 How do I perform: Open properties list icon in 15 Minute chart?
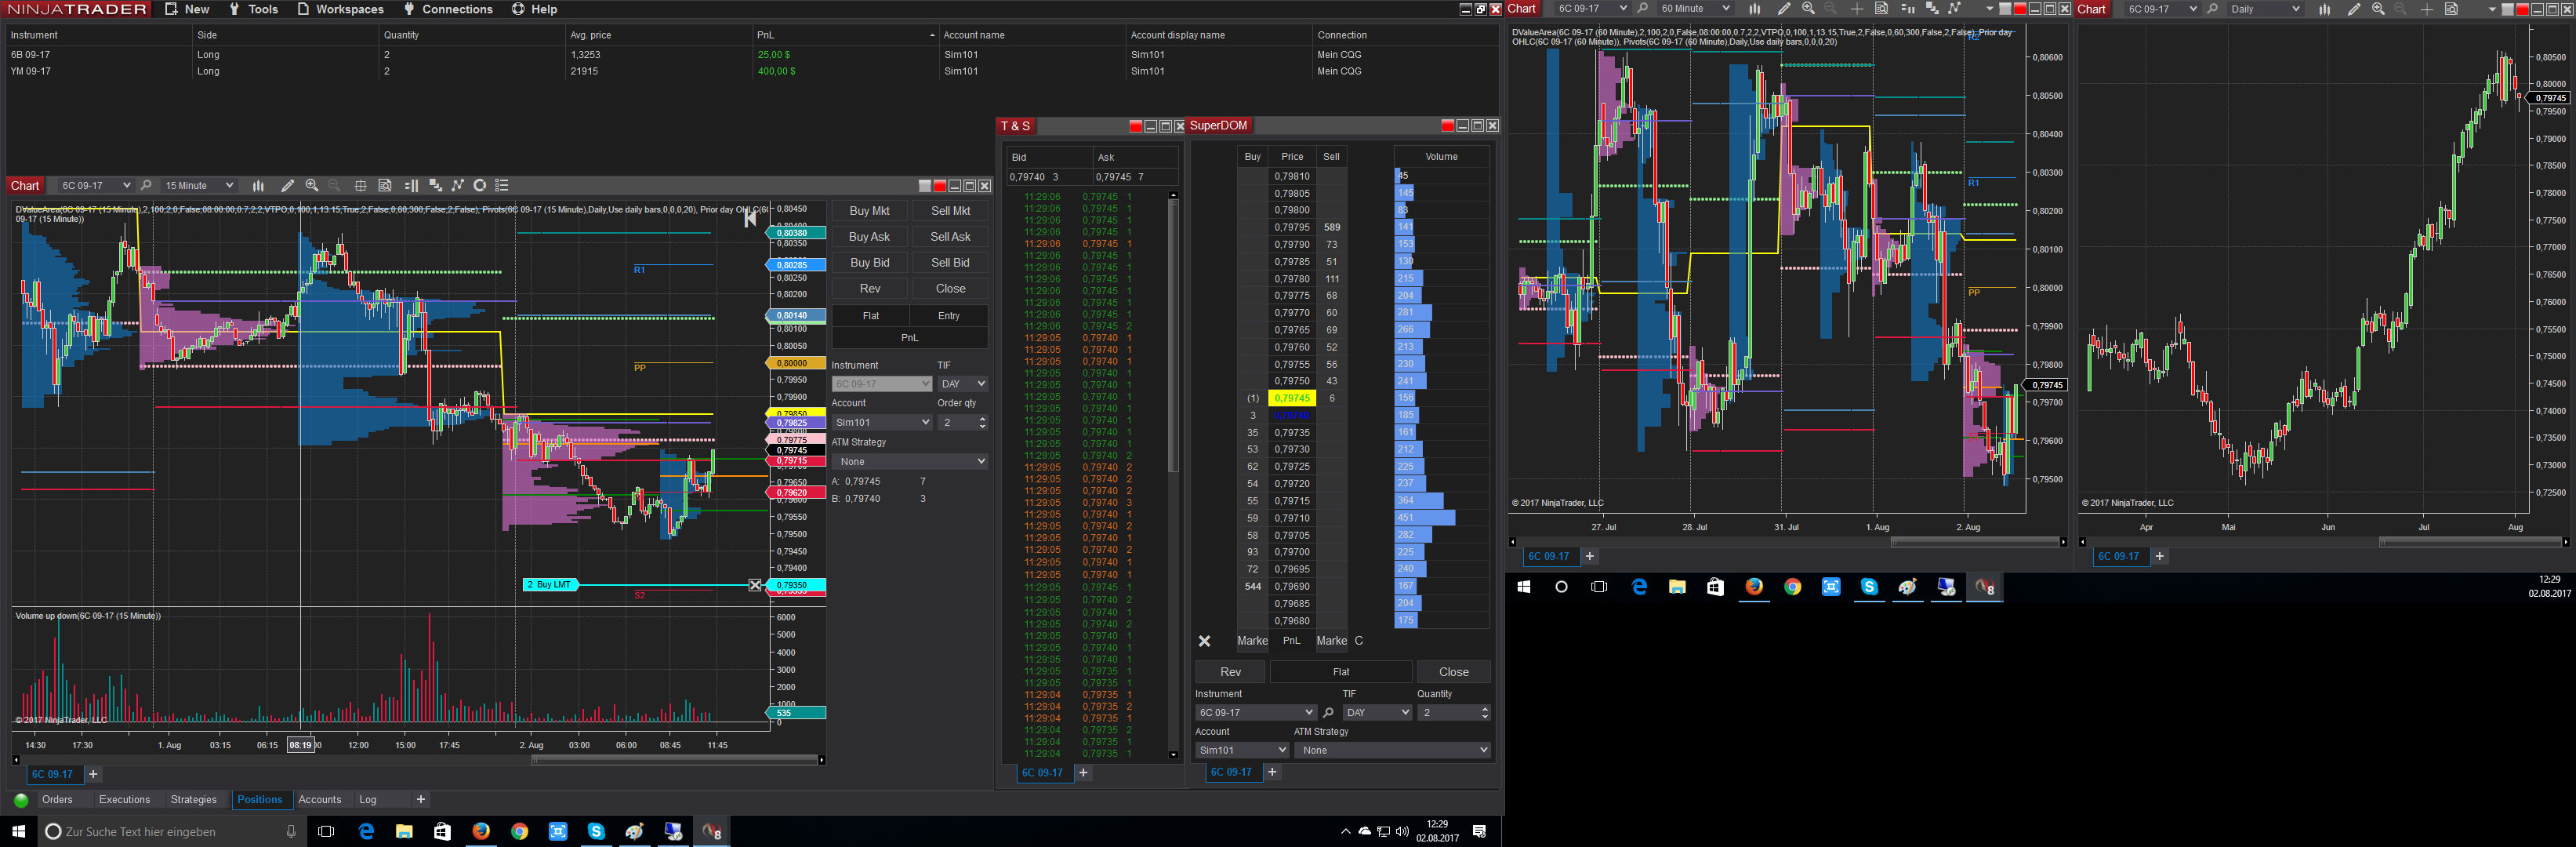pos(502,186)
